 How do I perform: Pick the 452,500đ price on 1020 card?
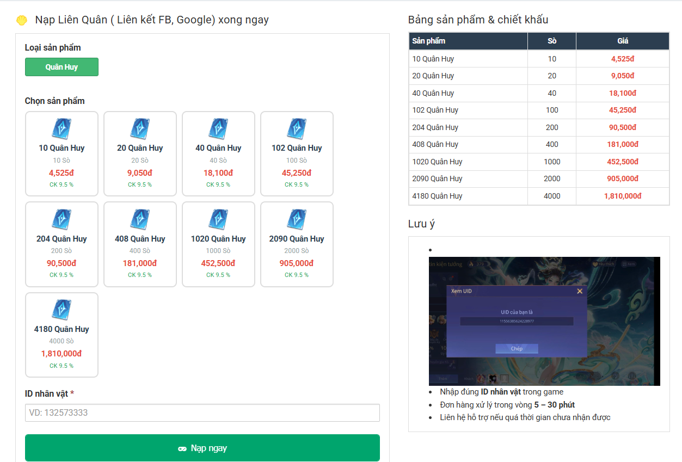coord(218,263)
